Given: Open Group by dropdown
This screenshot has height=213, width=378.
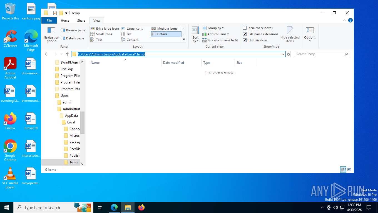Looking at the screenshot, I should click(x=213, y=28).
